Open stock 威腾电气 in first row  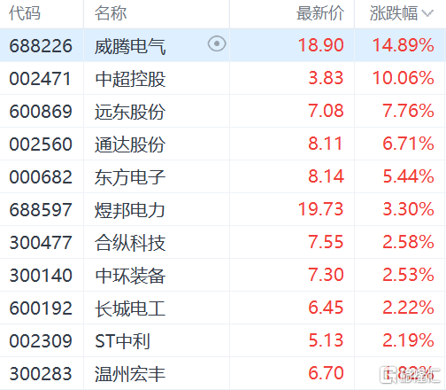130,46
